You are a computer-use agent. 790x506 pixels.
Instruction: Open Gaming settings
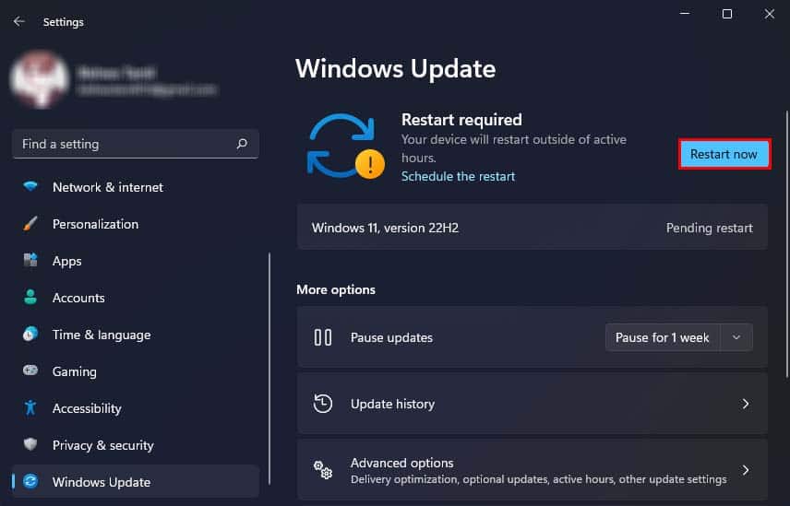(x=136, y=371)
